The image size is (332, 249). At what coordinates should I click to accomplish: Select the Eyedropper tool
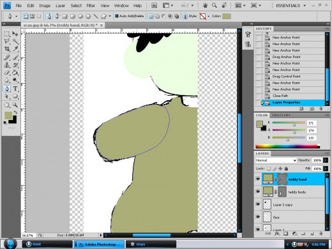(x=15, y=49)
